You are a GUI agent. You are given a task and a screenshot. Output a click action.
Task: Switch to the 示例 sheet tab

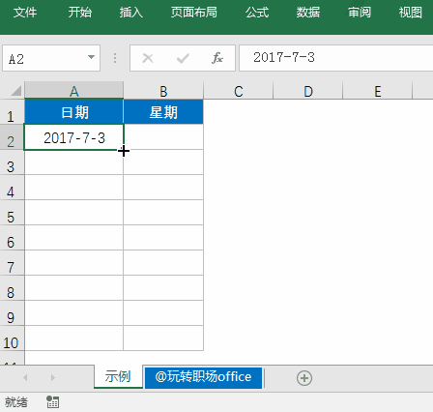click(x=118, y=376)
